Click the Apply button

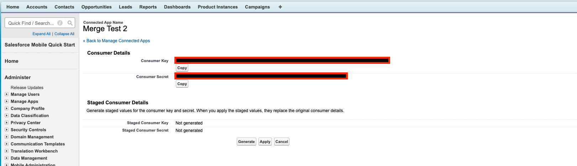pyautogui.click(x=265, y=142)
